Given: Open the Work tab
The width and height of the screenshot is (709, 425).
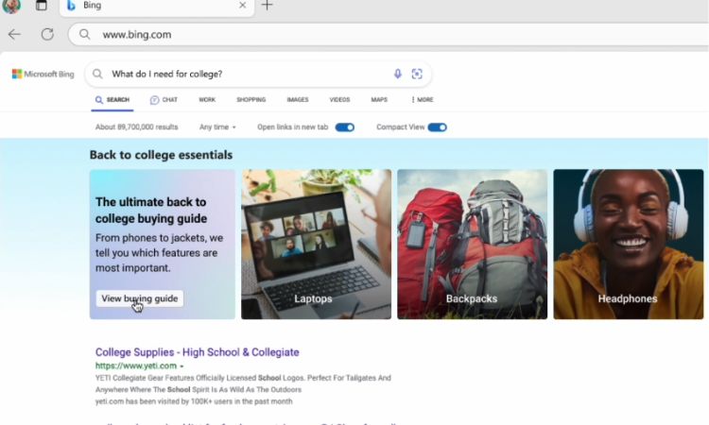Looking at the screenshot, I should (x=207, y=100).
